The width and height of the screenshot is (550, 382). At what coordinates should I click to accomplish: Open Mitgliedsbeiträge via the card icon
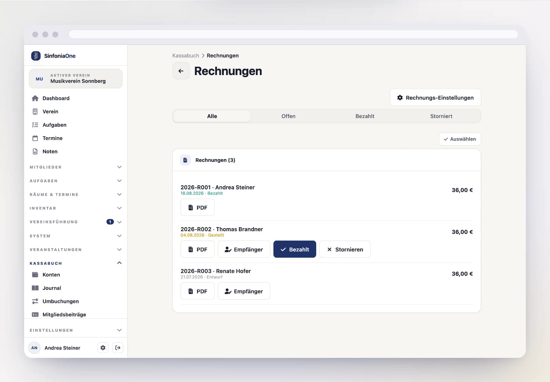[x=35, y=315]
